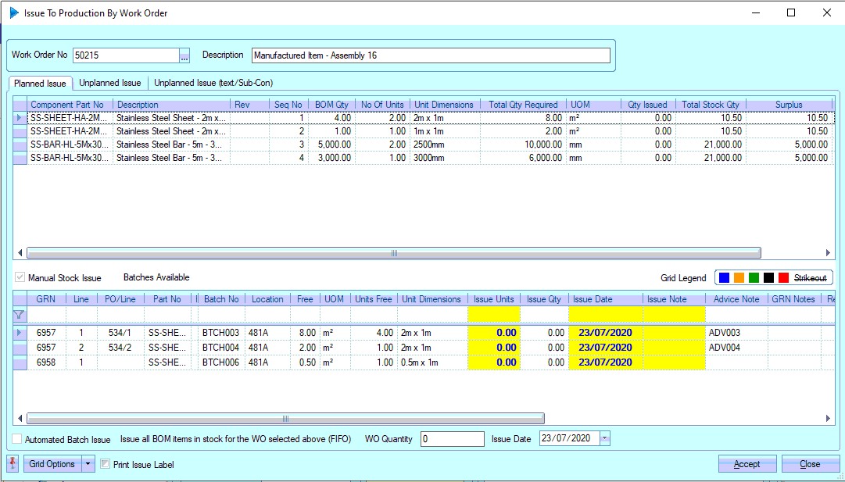Click the application icon in the title bar

[x=13, y=12]
